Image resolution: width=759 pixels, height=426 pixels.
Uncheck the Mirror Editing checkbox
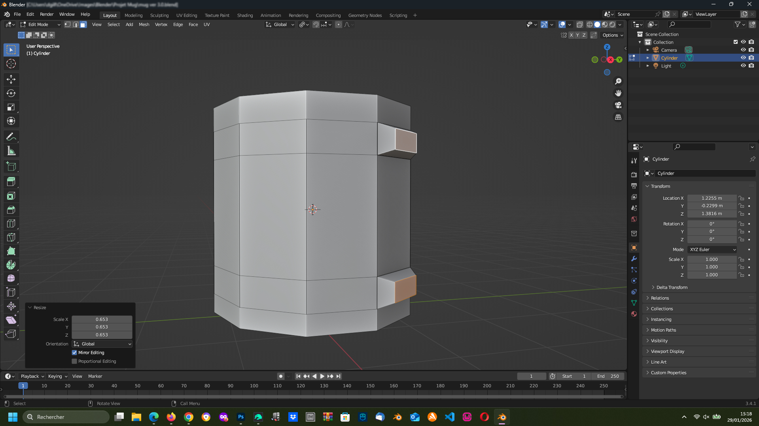(74, 353)
